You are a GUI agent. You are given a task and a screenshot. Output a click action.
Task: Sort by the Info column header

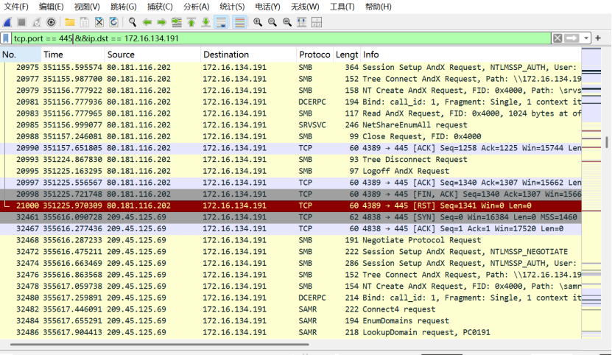click(x=471, y=55)
